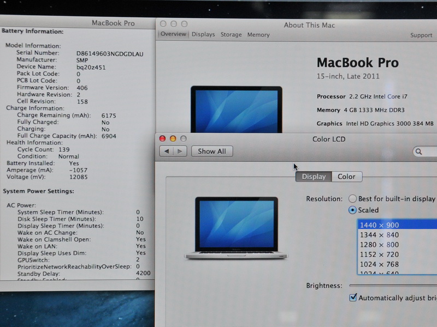437x327 pixels.
Task: Click Amperage value -1057
Action: [78, 170]
